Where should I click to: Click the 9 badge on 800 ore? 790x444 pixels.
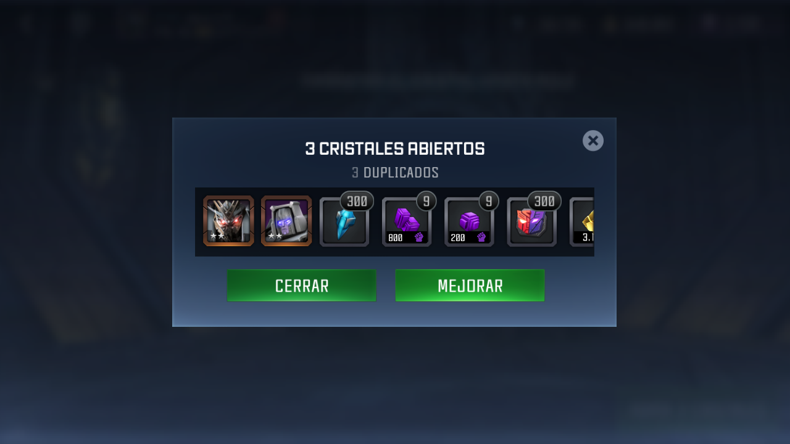tap(426, 201)
